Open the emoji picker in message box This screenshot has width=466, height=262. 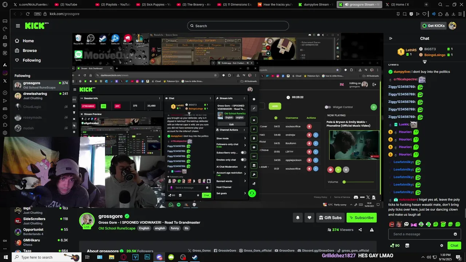coord(455,234)
